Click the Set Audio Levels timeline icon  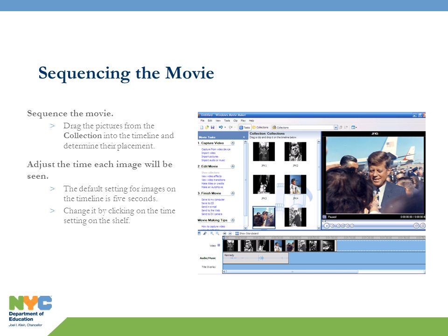tap(199, 233)
